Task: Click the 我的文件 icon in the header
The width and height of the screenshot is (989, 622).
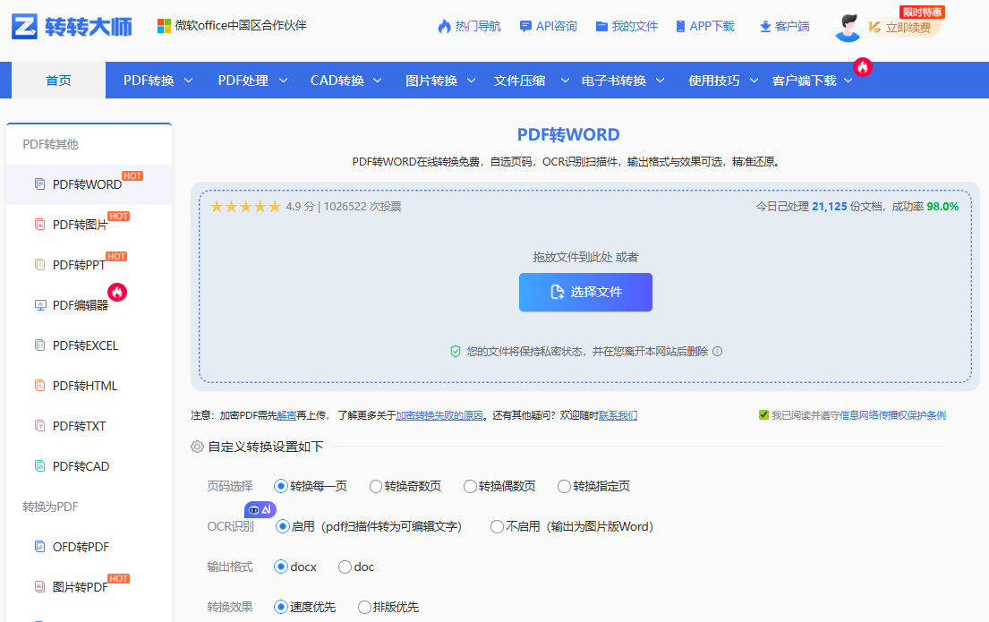Action: tap(626, 26)
